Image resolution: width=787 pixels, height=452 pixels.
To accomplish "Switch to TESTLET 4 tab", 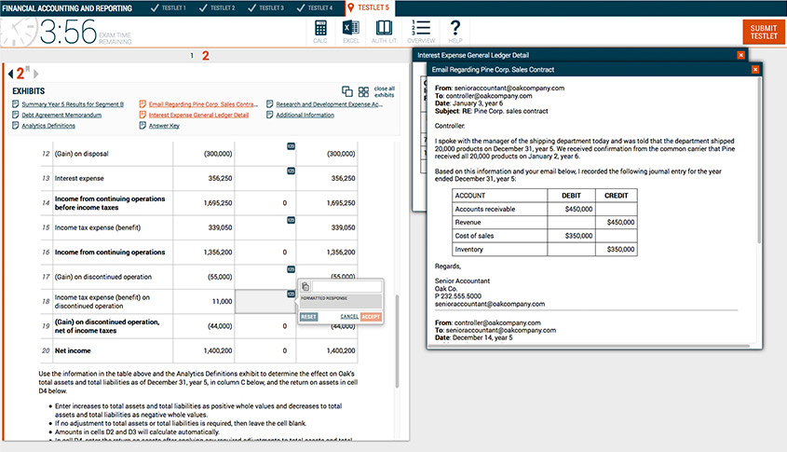I will pyautogui.click(x=315, y=8).
